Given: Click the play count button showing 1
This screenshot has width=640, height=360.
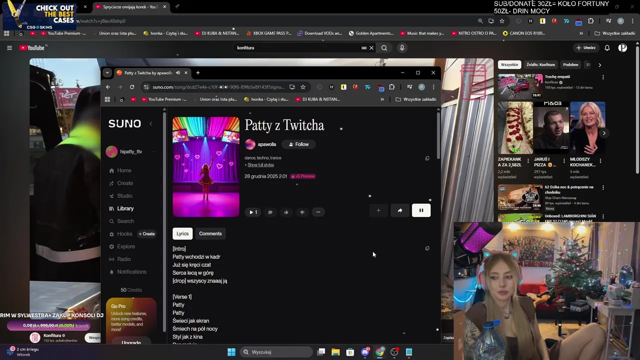Looking at the screenshot, I should click(x=252, y=212).
